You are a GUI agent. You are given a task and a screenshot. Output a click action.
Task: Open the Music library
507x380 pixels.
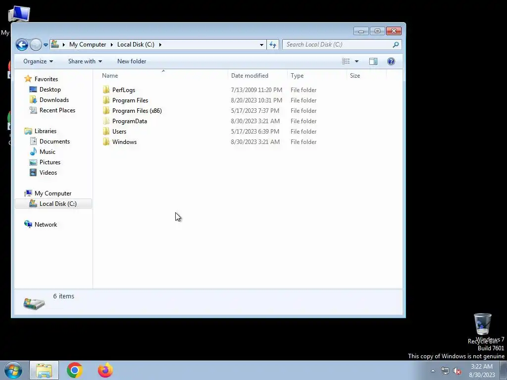[47, 151]
